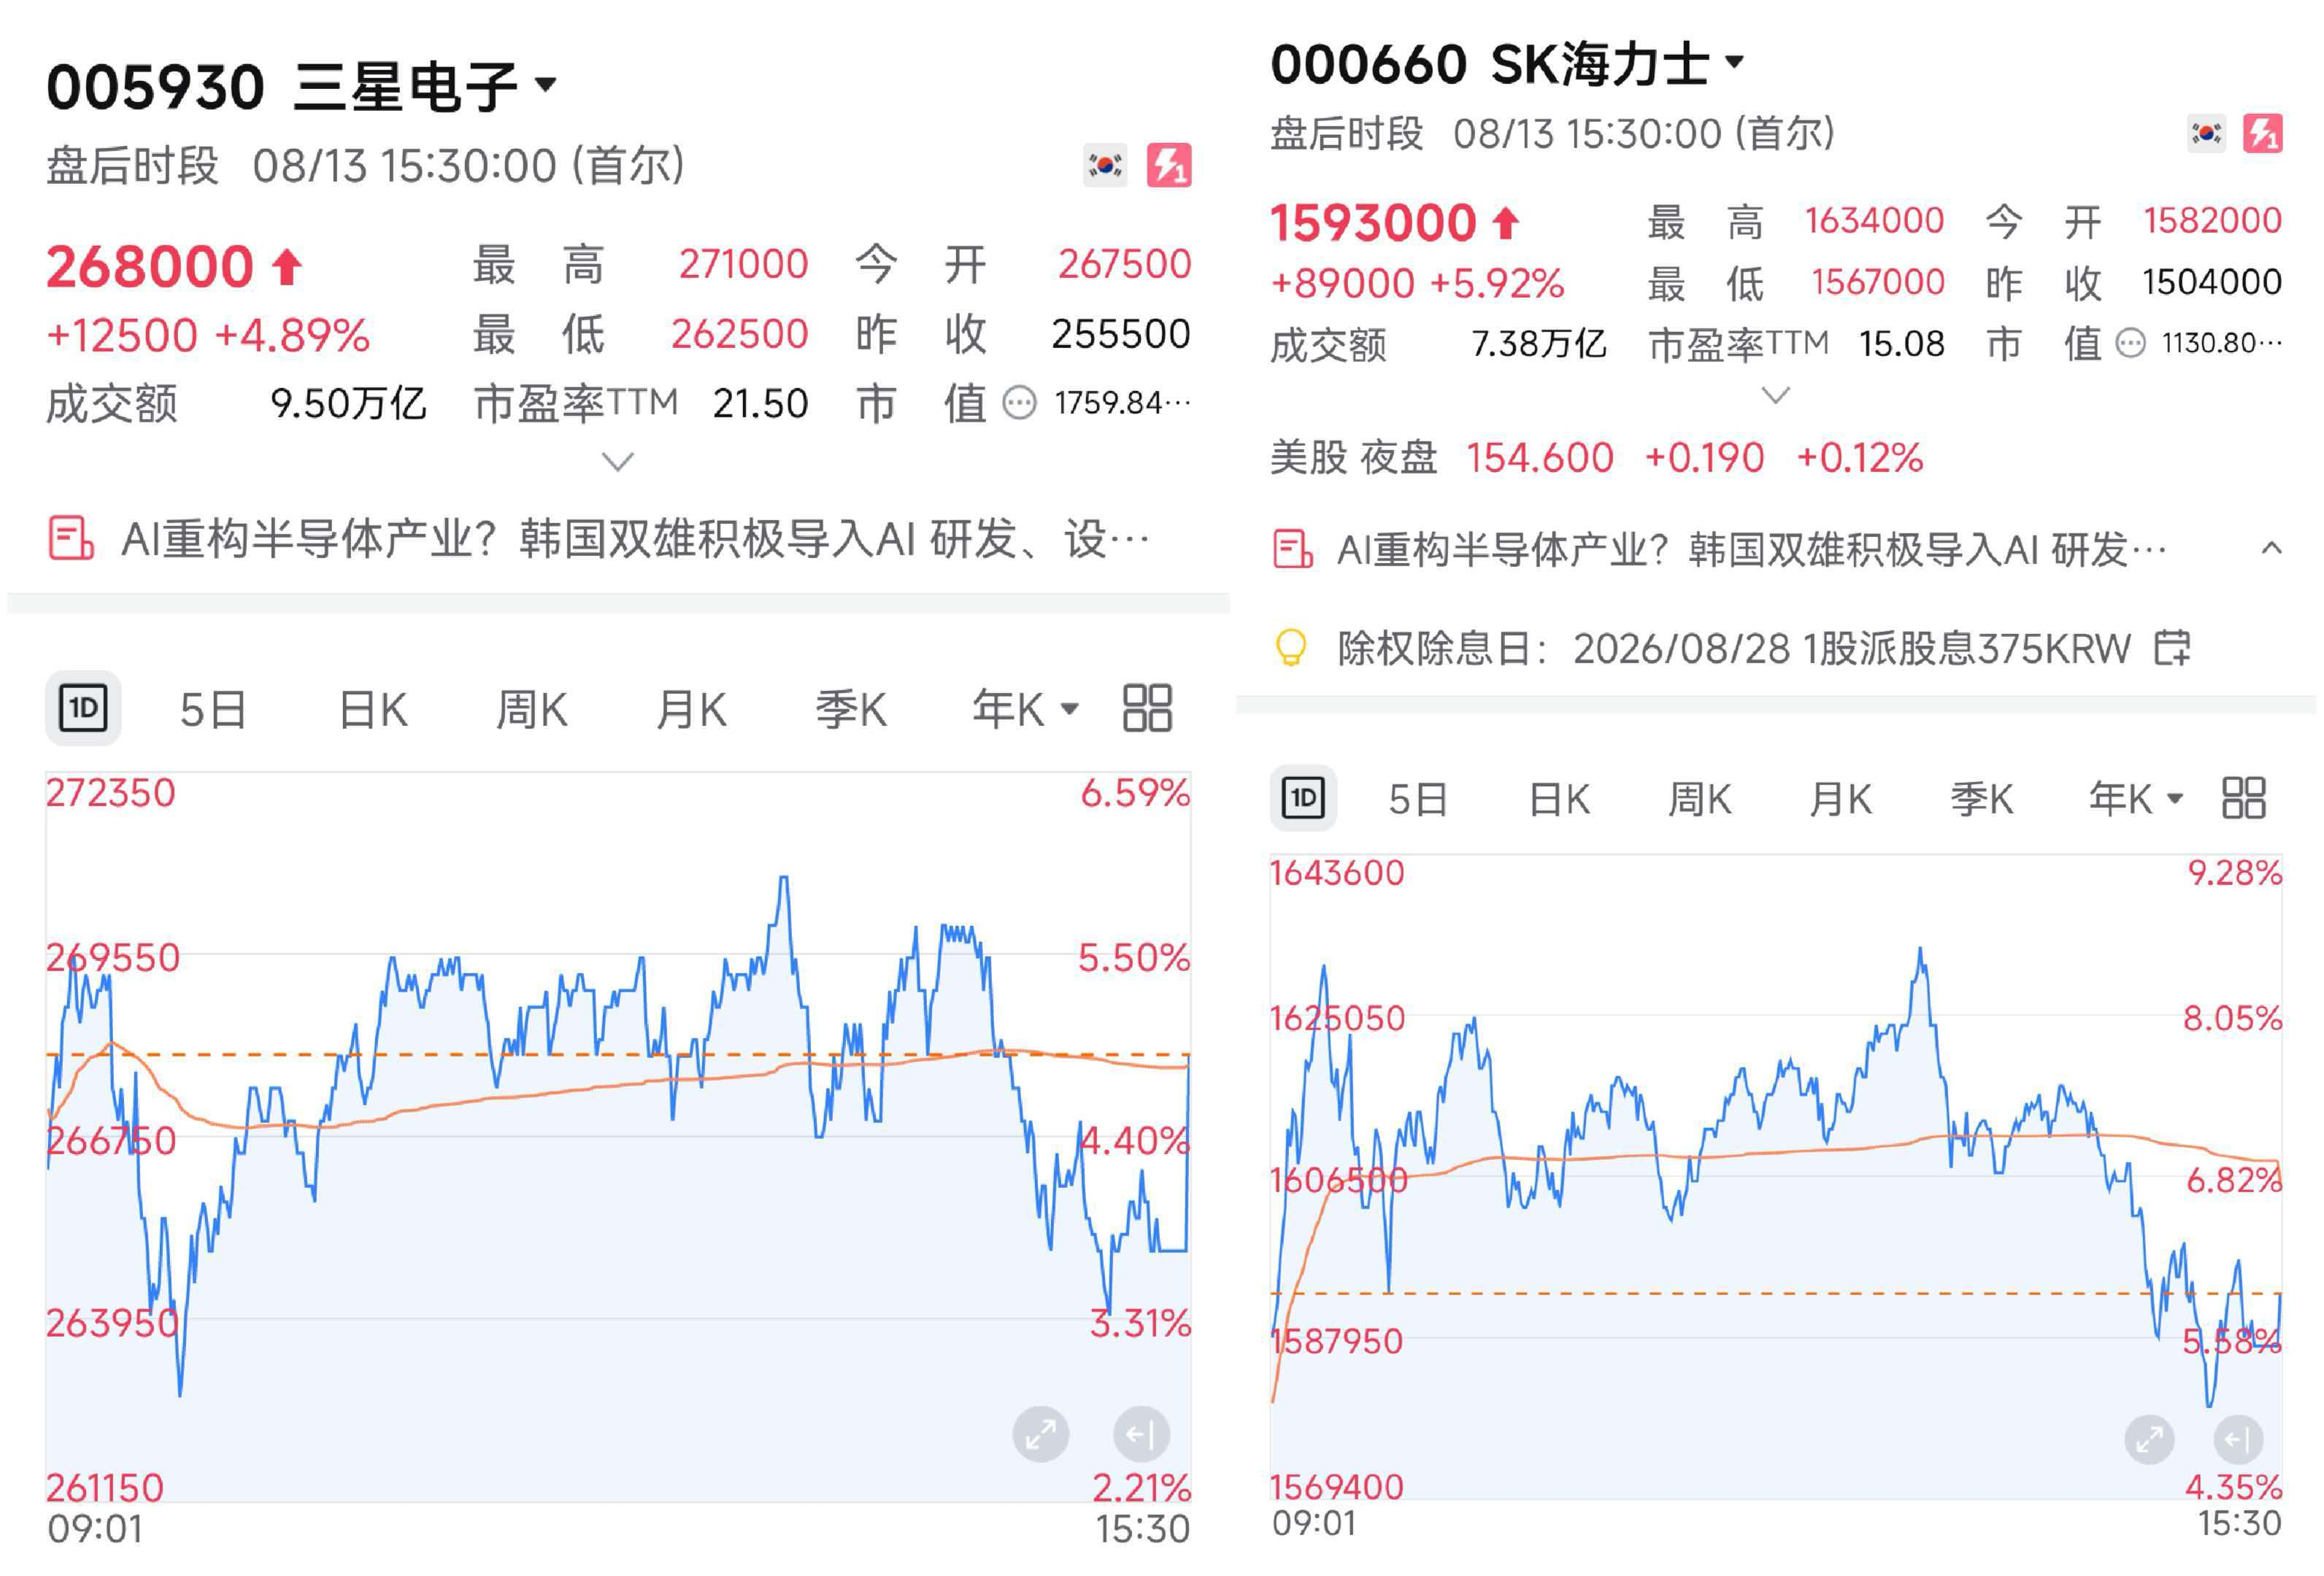Switch Samsung chart to 日K view
The image size is (2324, 1576).
373,709
